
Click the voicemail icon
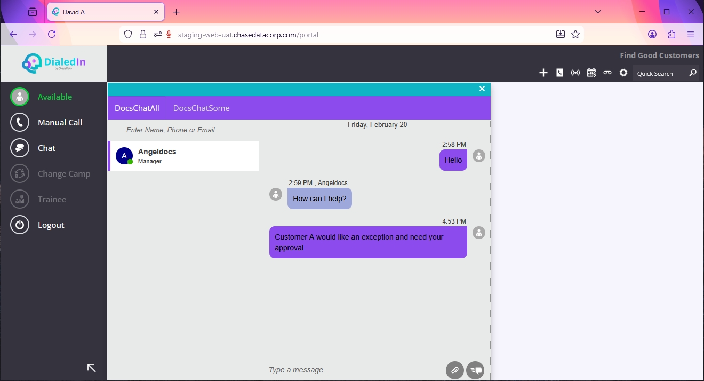click(x=607, y=73)
